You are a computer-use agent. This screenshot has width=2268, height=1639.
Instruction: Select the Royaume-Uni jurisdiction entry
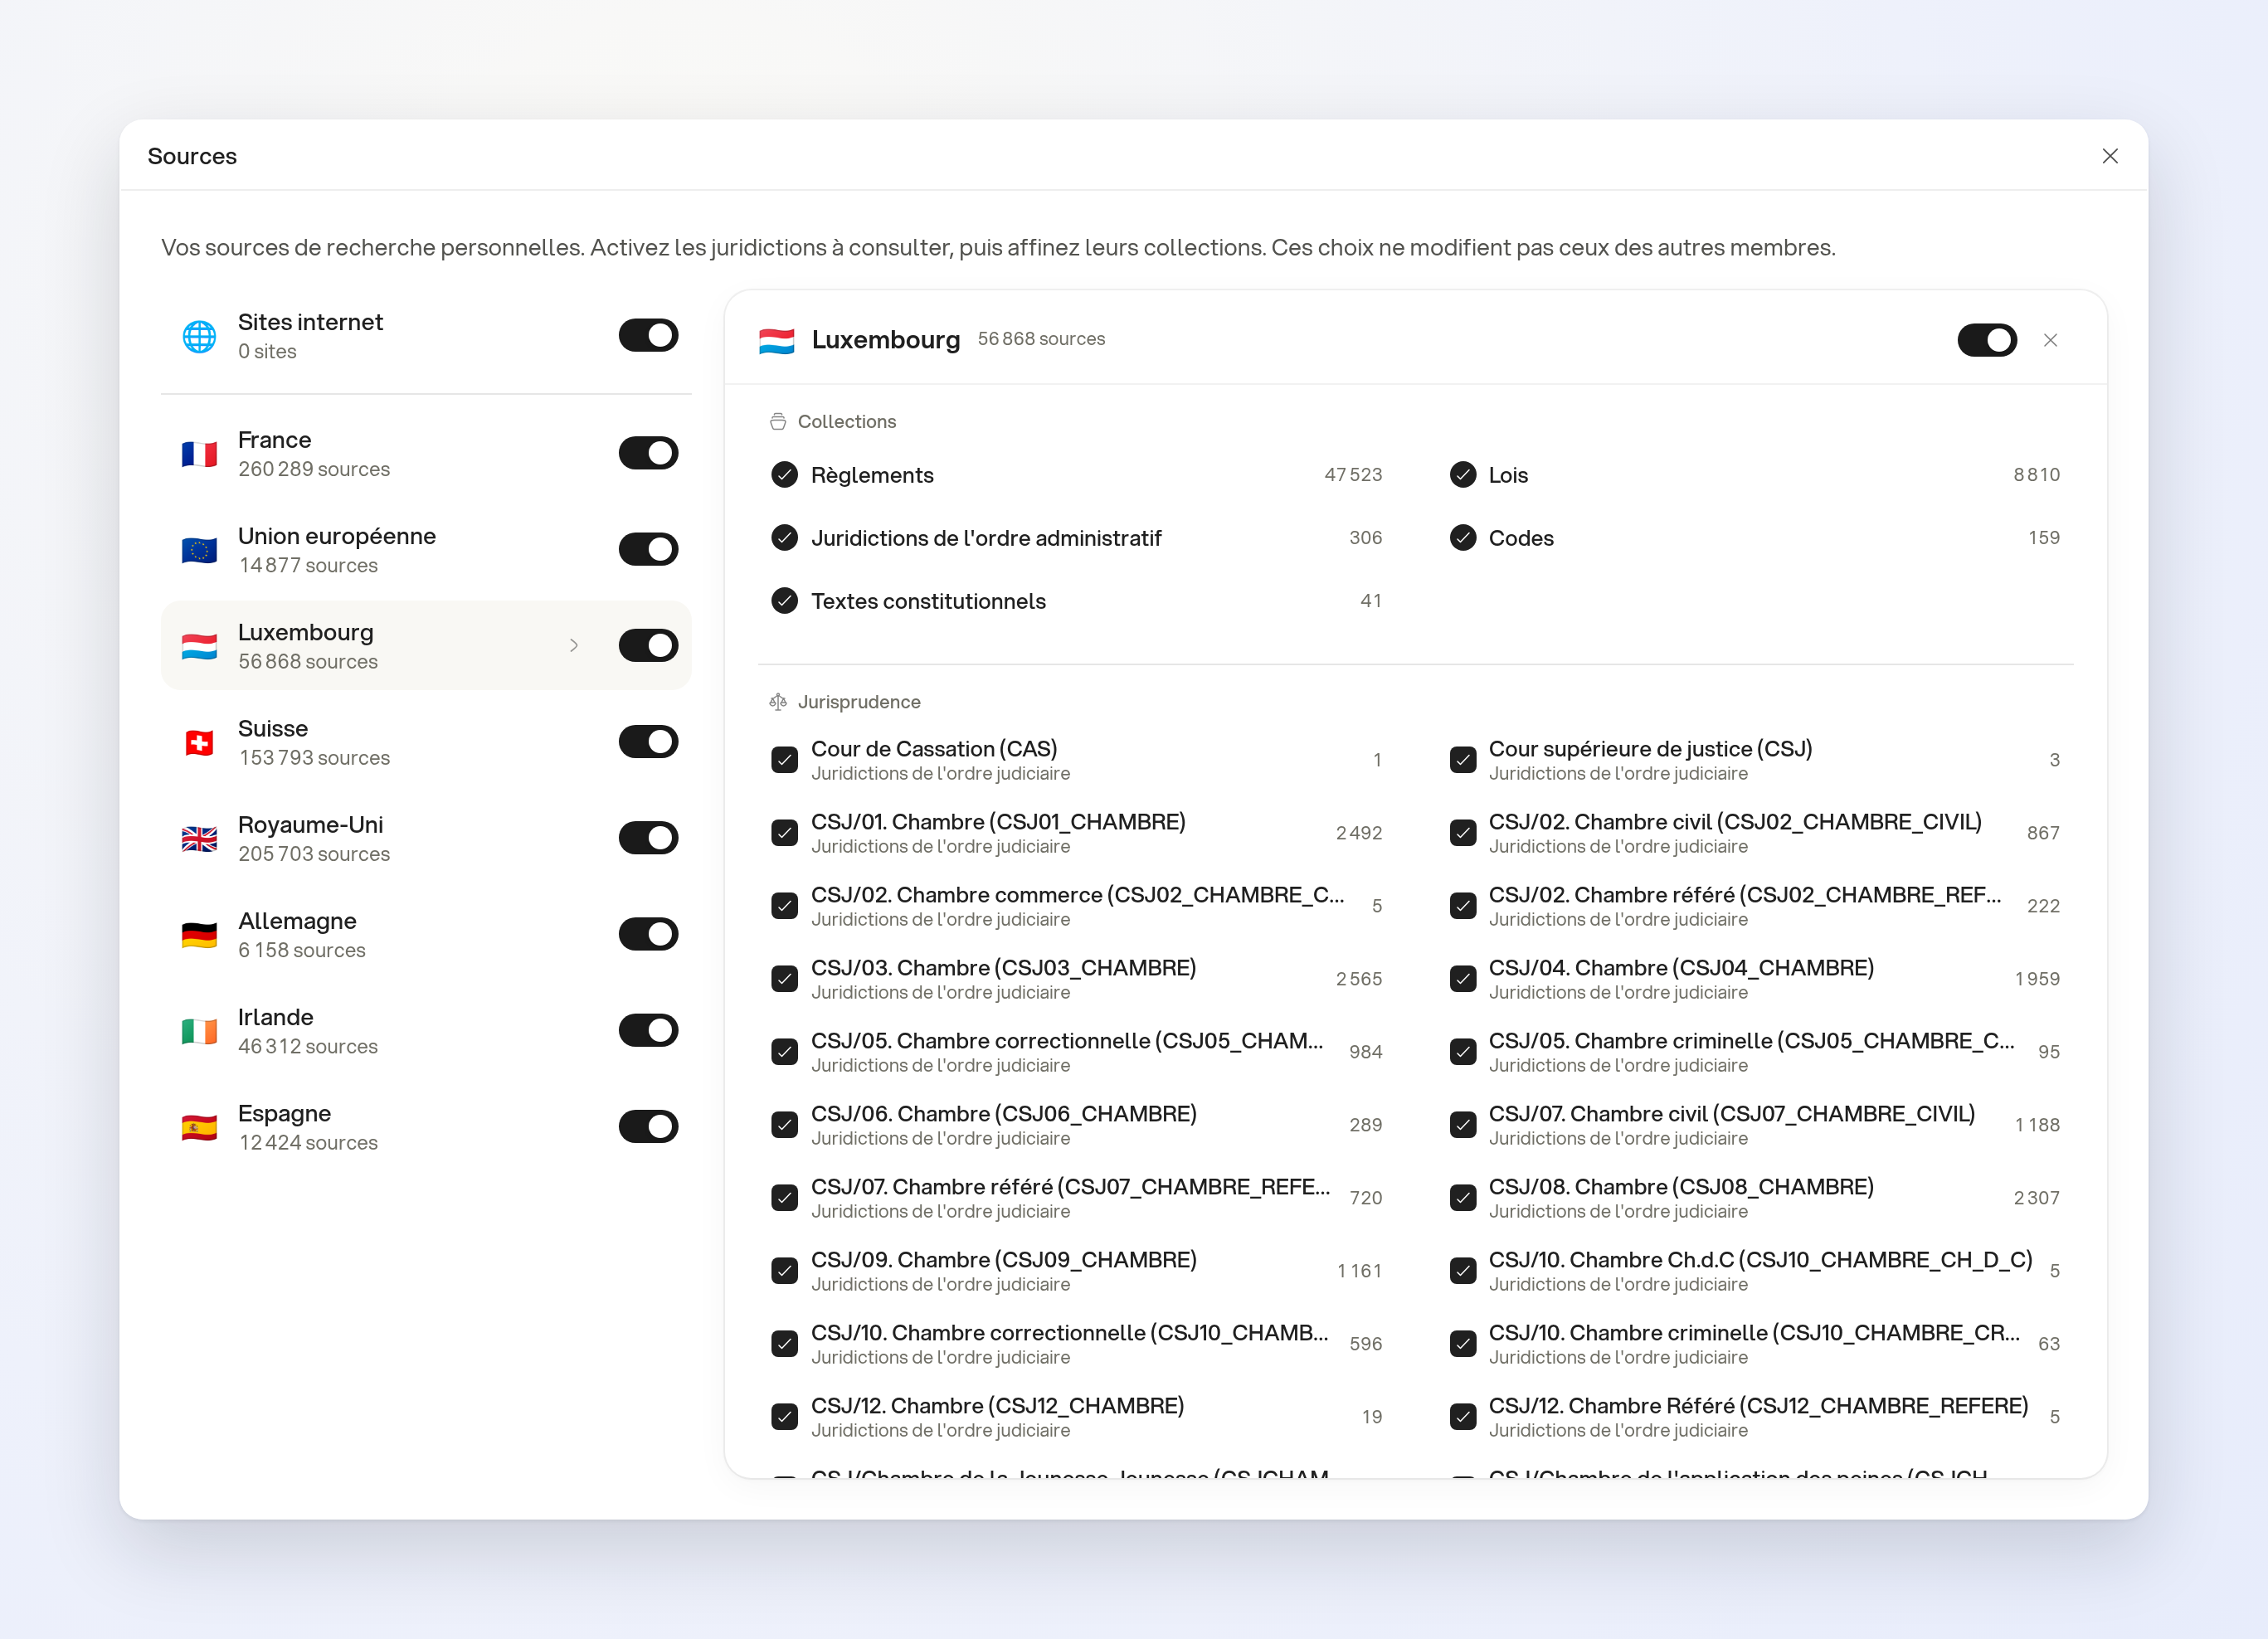426,839
